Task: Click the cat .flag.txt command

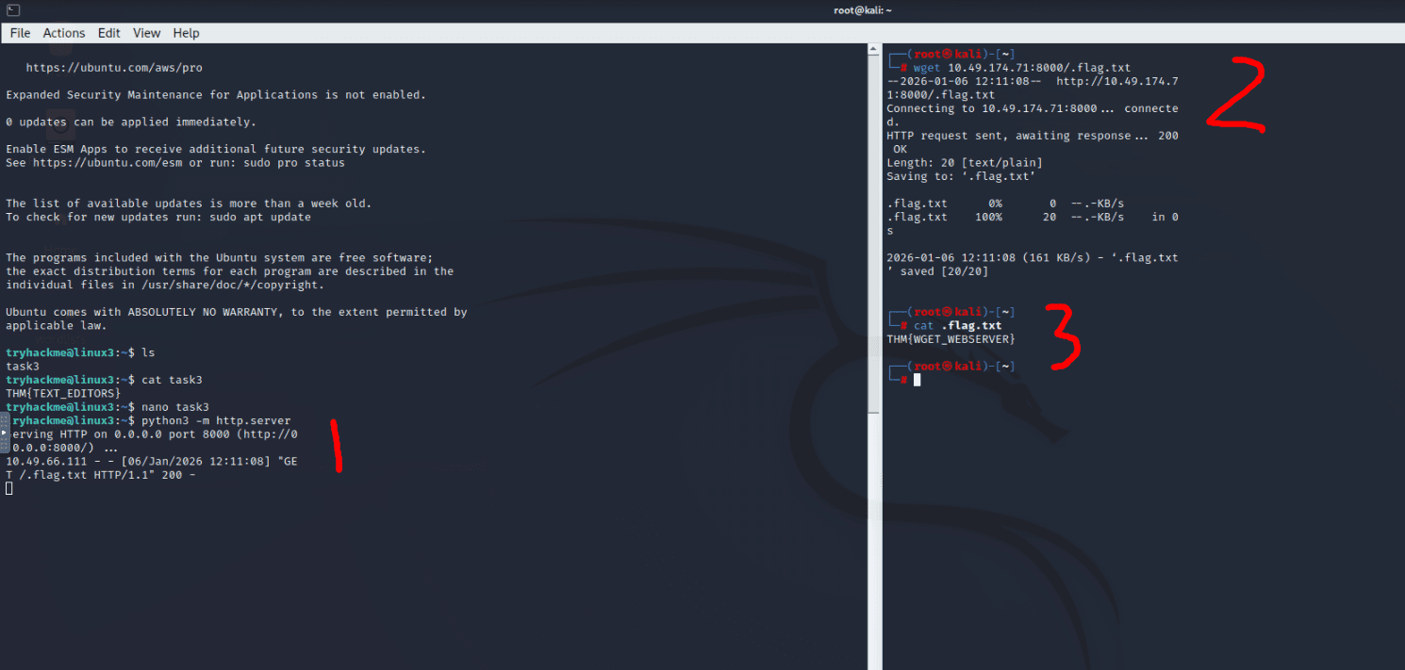Action: [957, 326]
